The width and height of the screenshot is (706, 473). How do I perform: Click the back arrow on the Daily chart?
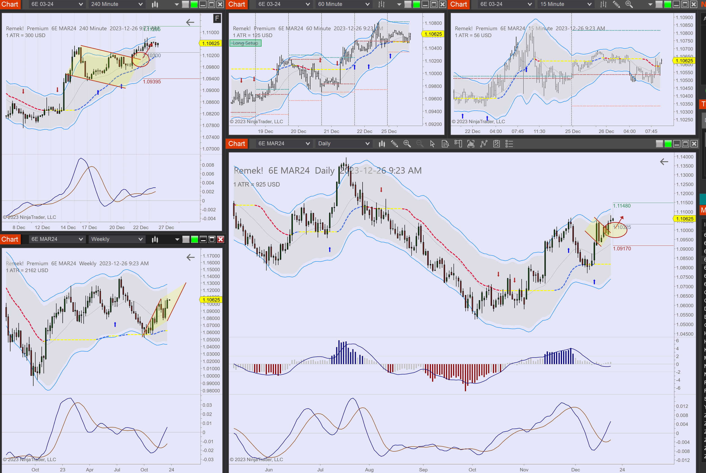pos(664,162)
